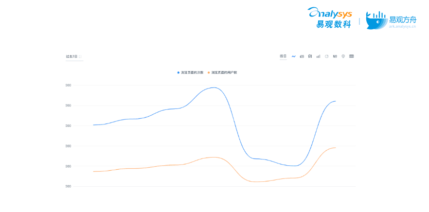Toggle the 浏览页面的次数 legend series

click(193, 72)
